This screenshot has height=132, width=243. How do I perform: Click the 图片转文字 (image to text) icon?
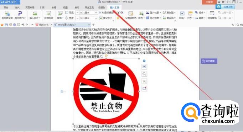tap(7, 15)
